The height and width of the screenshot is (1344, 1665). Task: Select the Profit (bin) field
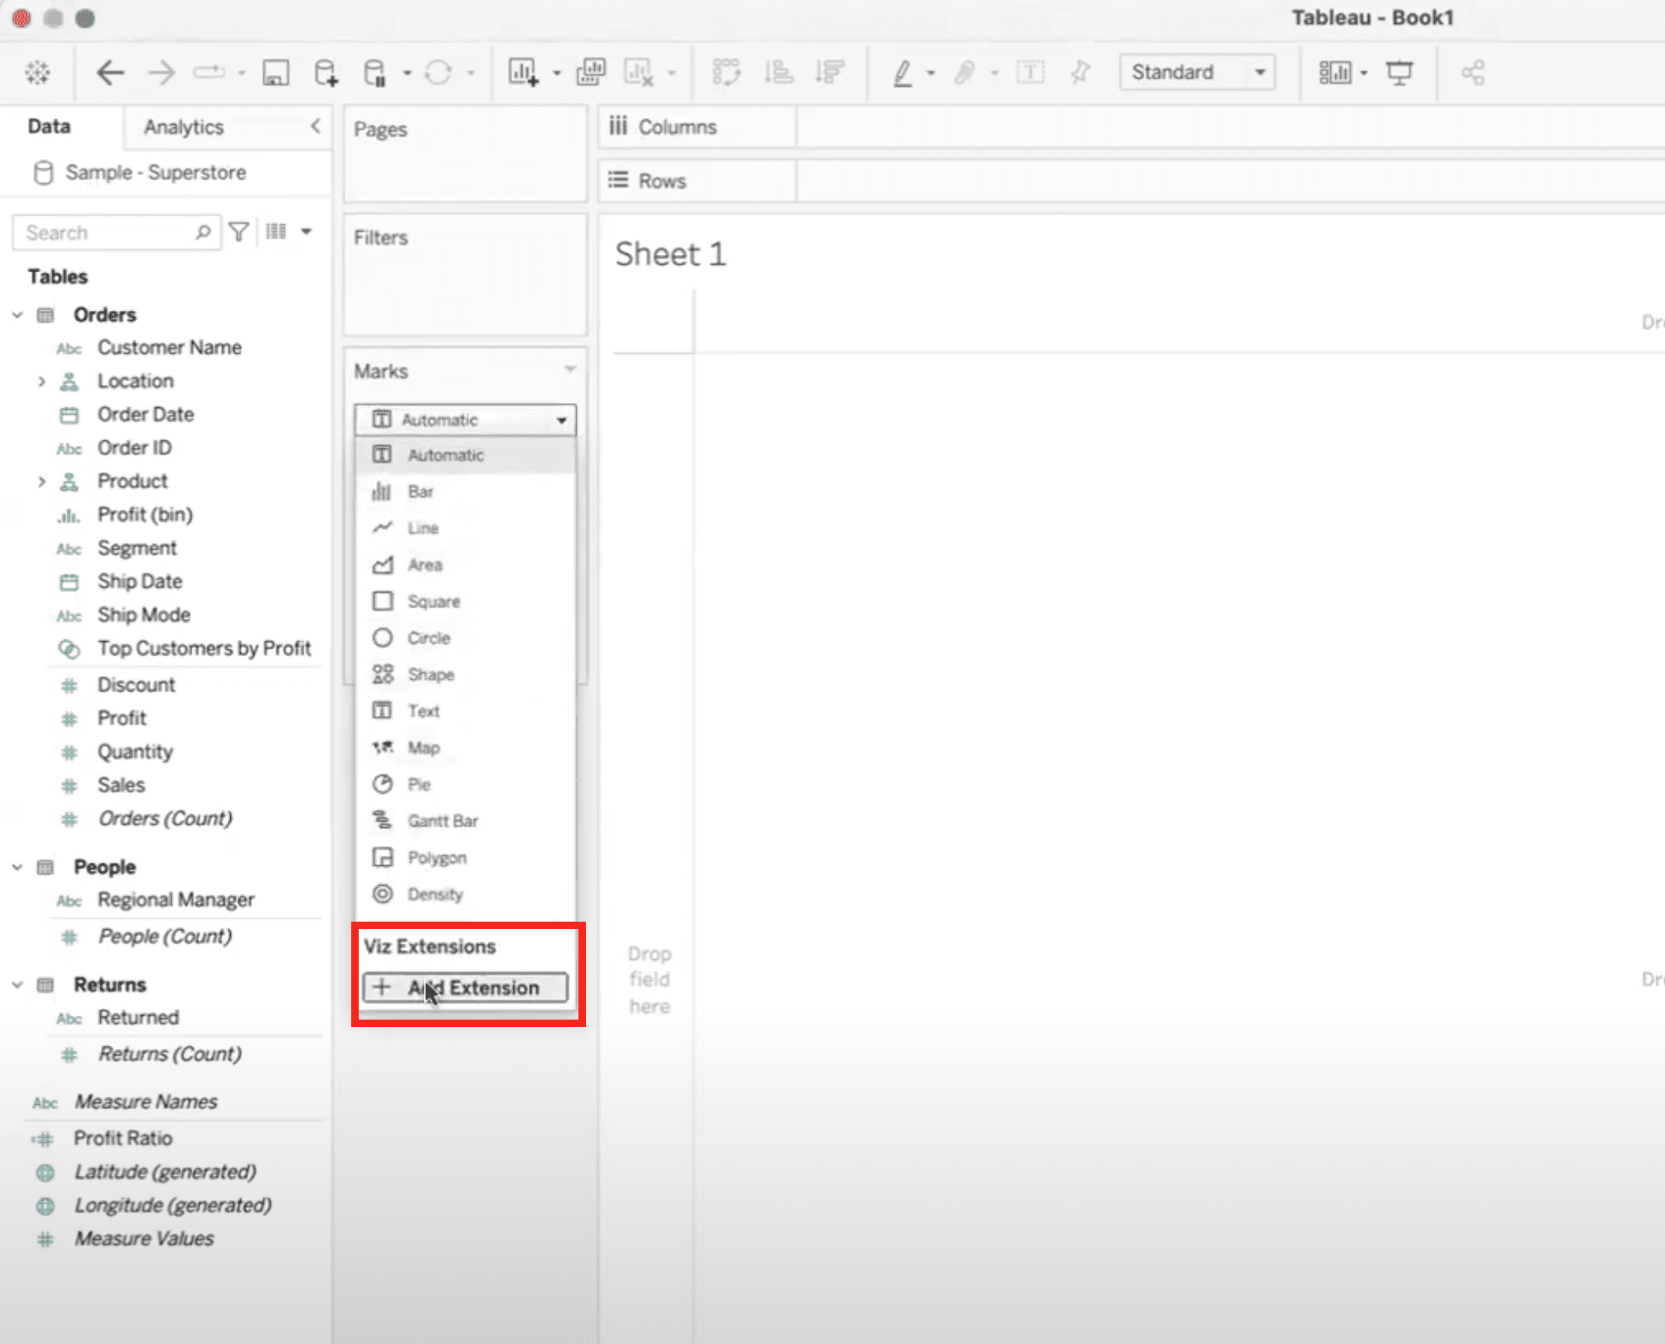point(145,515)
